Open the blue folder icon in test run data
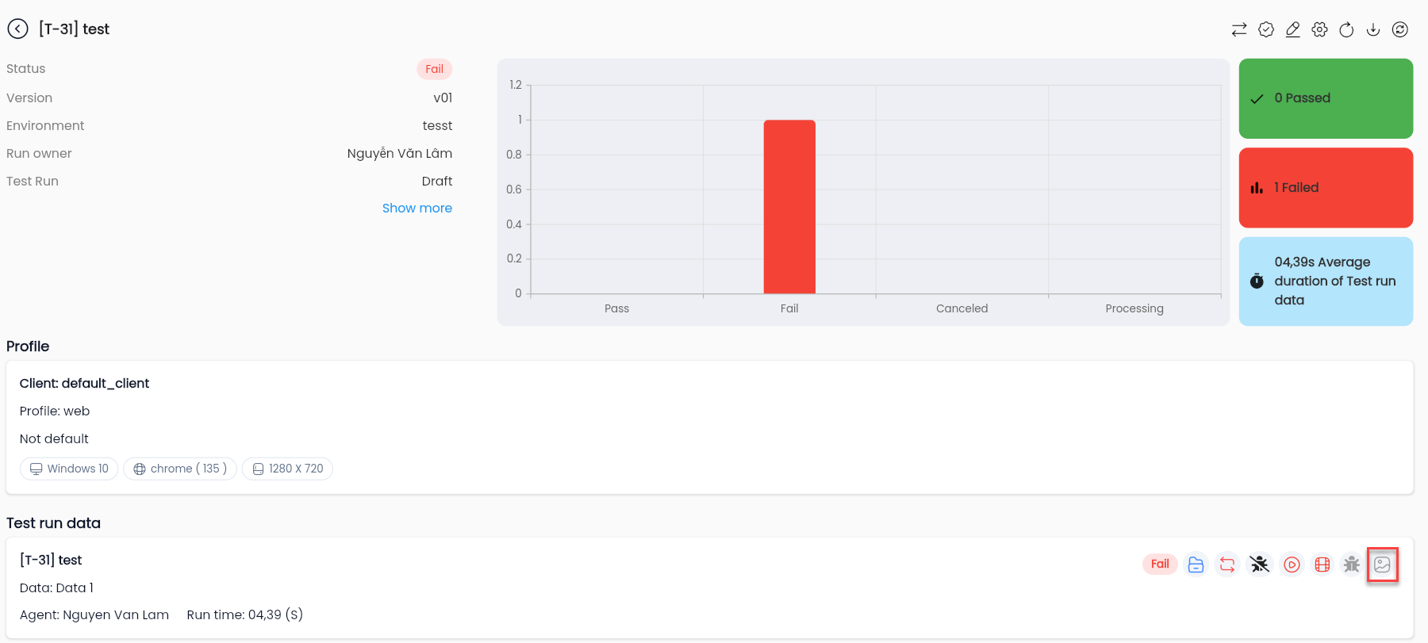The image size is (1428, 643). [x=1196, y=565]
